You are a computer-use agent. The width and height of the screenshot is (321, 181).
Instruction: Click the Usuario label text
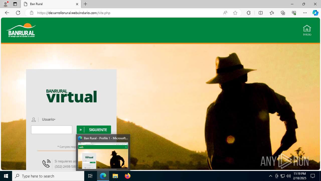49,119
